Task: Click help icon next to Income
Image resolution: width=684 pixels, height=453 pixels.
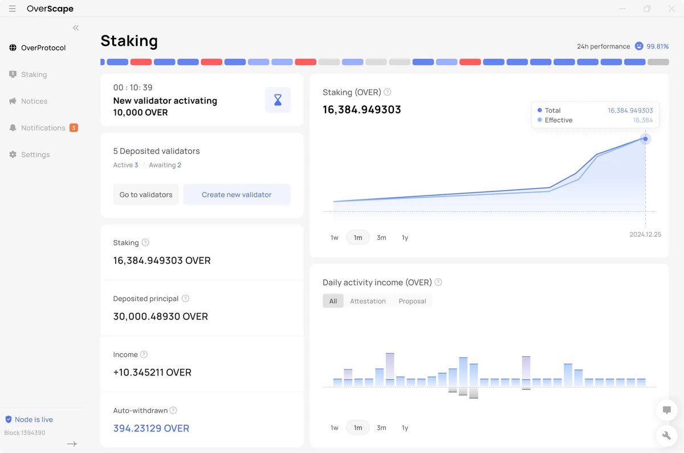Action: pos(144,354)
